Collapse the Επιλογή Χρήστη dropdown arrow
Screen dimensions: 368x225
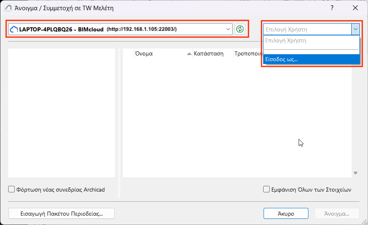(x=355, y=29)
